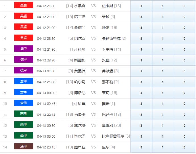Select 1 for 切尔西 vs 曼彻斯特城

coord(163,38)
